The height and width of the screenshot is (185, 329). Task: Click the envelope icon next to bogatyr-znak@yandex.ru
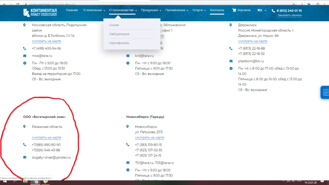pos(25,157)
